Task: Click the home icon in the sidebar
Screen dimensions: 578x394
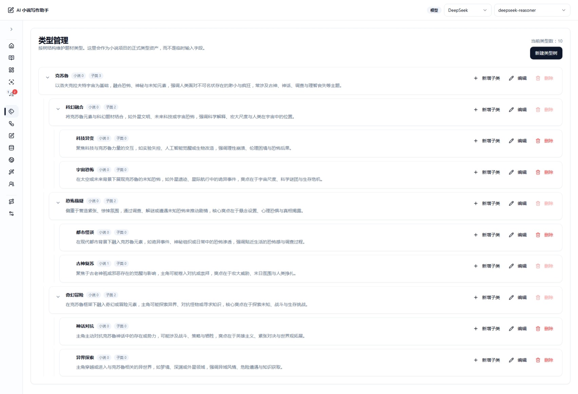Action: click(x=11, y=46)
